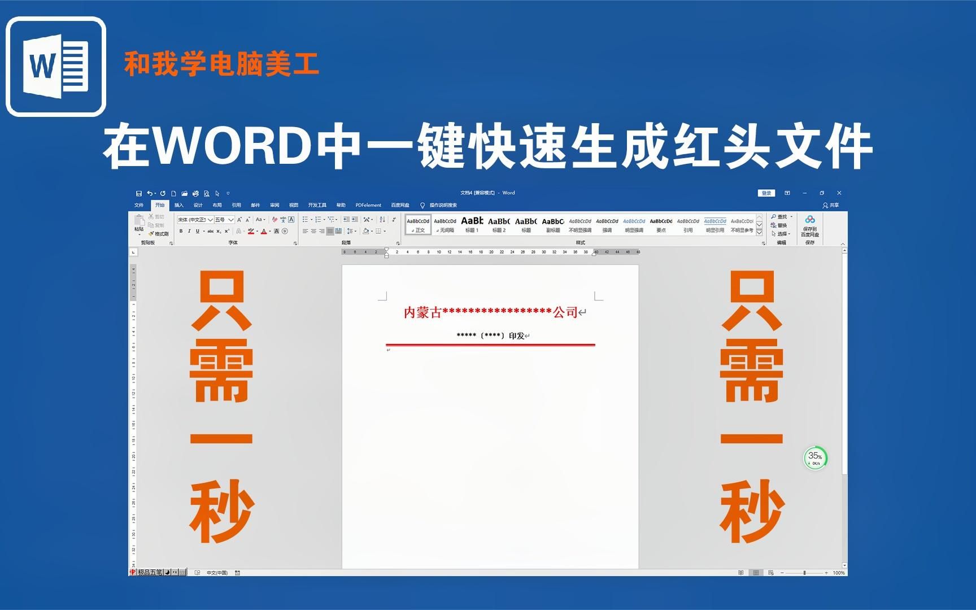
Task: Open the line spacing dropdown
Action: [x=351, y=231]
